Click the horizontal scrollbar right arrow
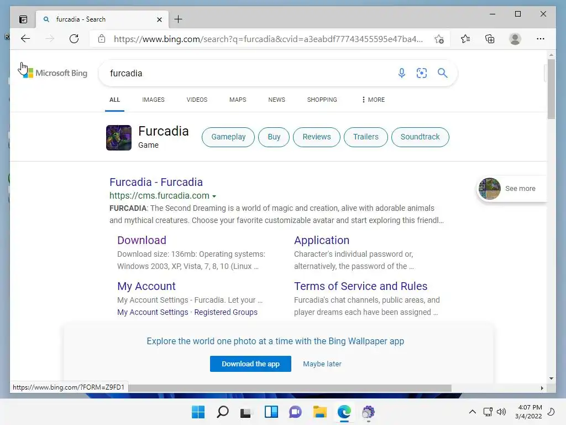The width and height of the screenshot is (566, 425). [542, 388]
